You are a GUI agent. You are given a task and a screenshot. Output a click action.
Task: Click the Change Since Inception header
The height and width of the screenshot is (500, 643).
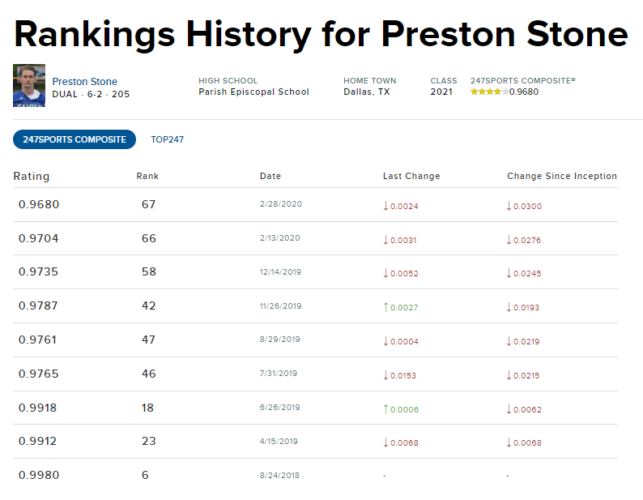561,176
